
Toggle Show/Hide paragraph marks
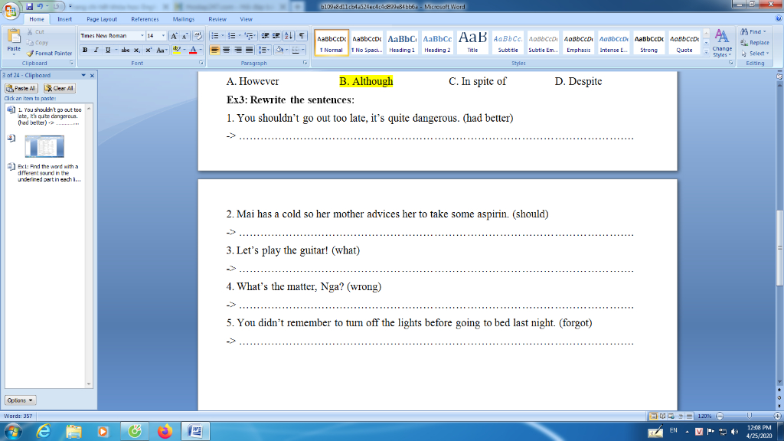tap(302, 36)
